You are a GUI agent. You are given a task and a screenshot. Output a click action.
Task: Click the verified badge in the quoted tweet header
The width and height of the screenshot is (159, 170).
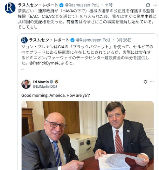point(72,40)
